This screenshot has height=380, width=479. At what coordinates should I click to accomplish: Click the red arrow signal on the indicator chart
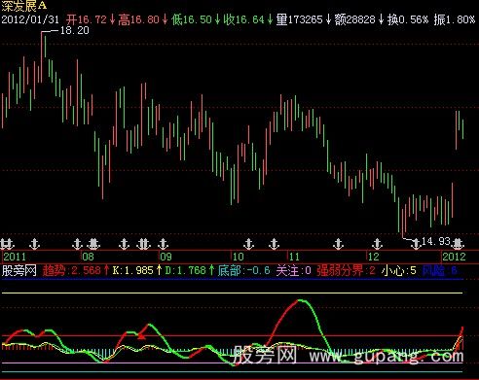tap(141, 336)
